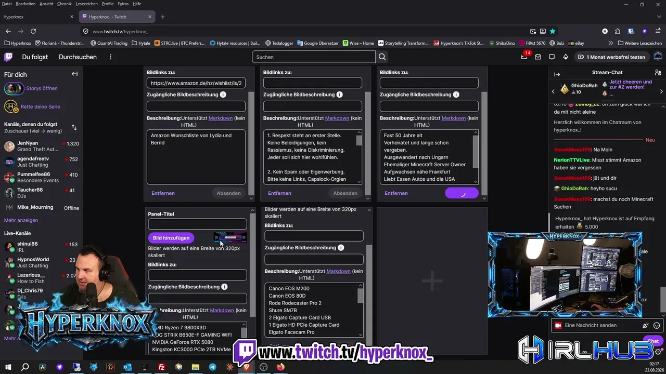666x374 pixels.
Task: Click scrollbar of the Respekt rules description
Action: click(359, 141)
